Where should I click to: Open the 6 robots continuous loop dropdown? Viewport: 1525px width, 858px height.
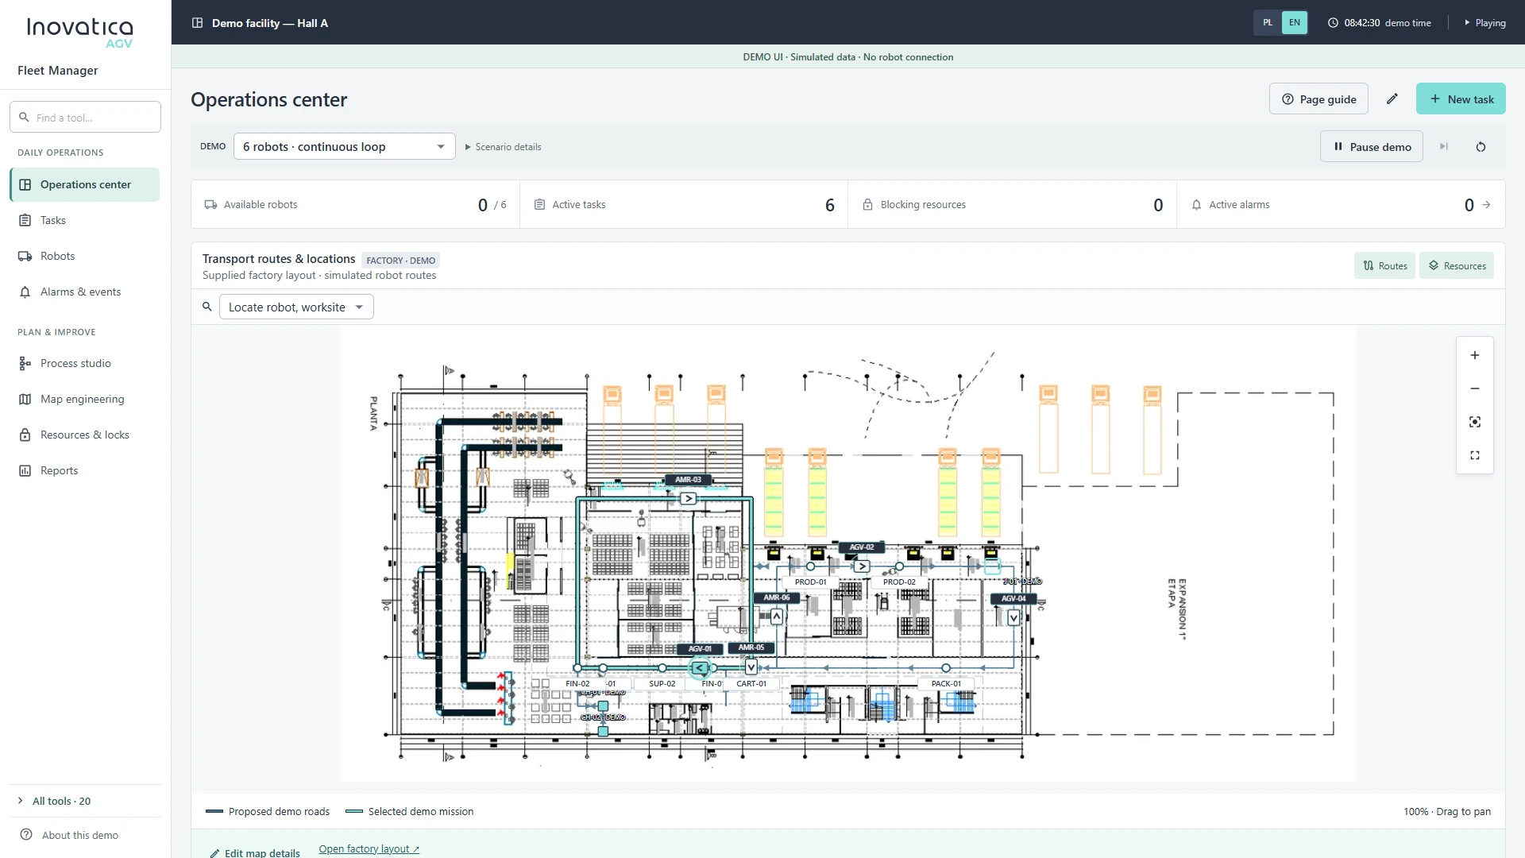pos(344,147)
